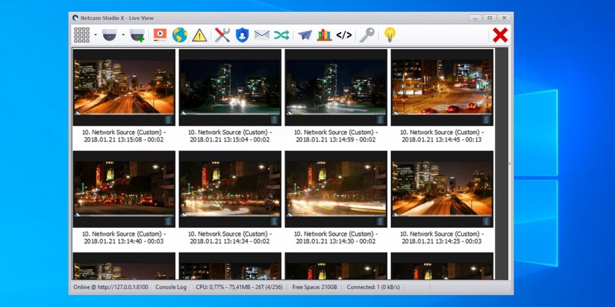Open the warning triangle alerts icon
Screen dimensions: 615x307
pyautogui.click(x=199, y=35)
